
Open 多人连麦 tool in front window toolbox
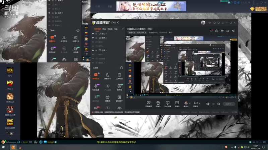107,87
